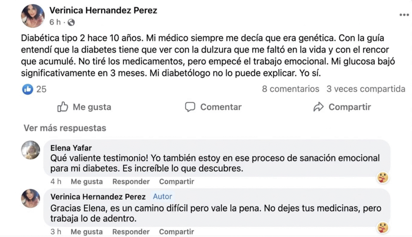Click the public globe privacy icon
The width and height of the screenshot is (412, 237).
coord(71,22)
